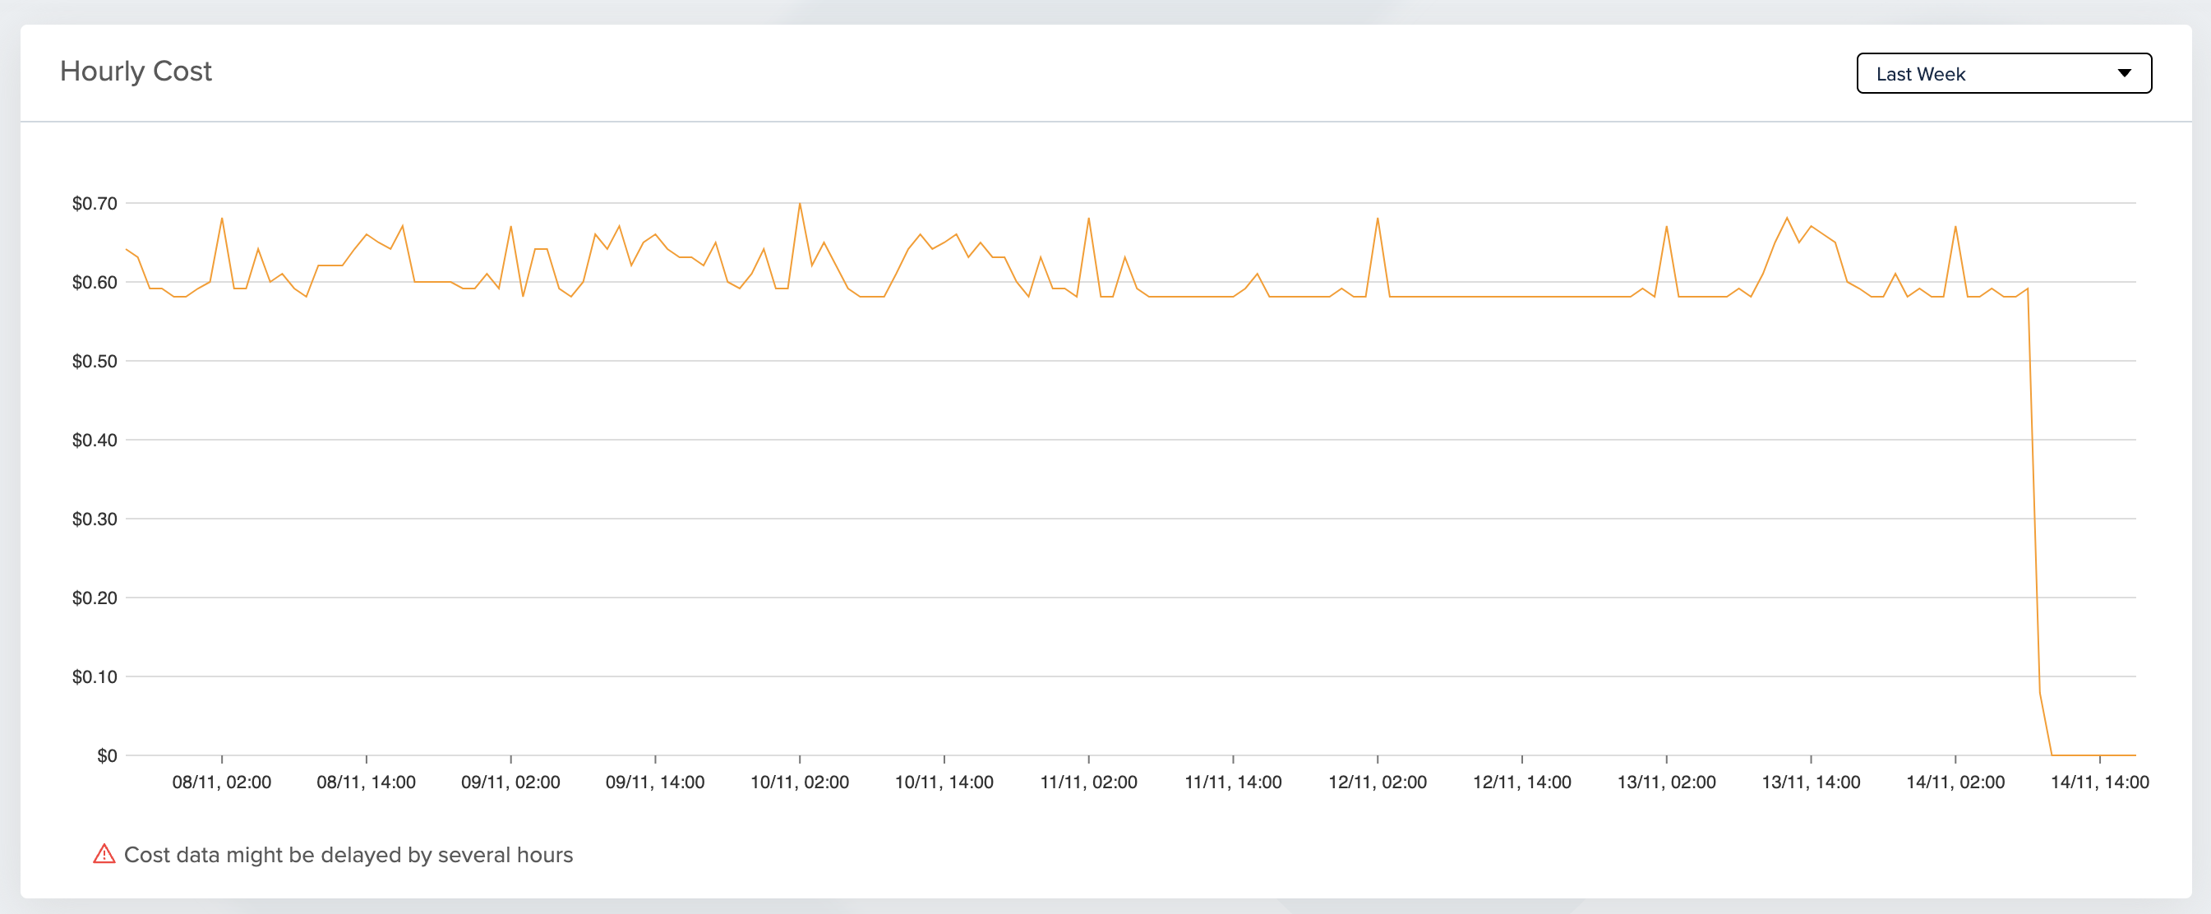Image resolution: width=2211 pixels, height=914 pixels.
Task: Click the 11/11, 14:00 x-axis label
Action: [x=1233, y=782]
